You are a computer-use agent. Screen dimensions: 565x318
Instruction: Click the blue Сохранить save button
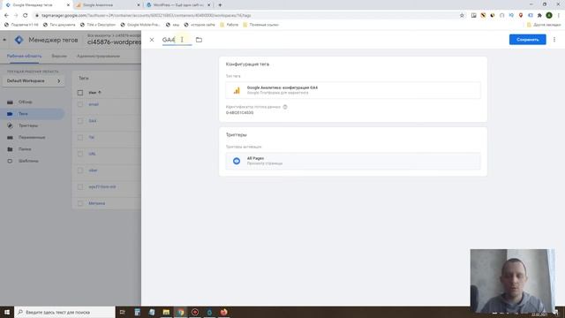click(528, 40)
